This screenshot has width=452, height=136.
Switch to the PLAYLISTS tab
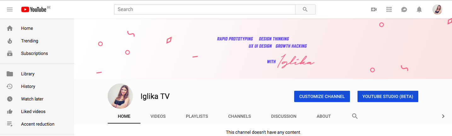(x=197, y=116)
